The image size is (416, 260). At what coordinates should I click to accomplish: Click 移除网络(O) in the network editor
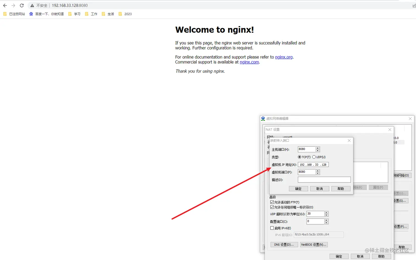tap(403, 175)
